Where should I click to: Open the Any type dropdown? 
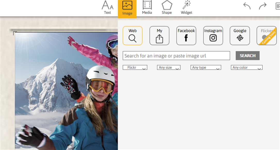[206, 67]
